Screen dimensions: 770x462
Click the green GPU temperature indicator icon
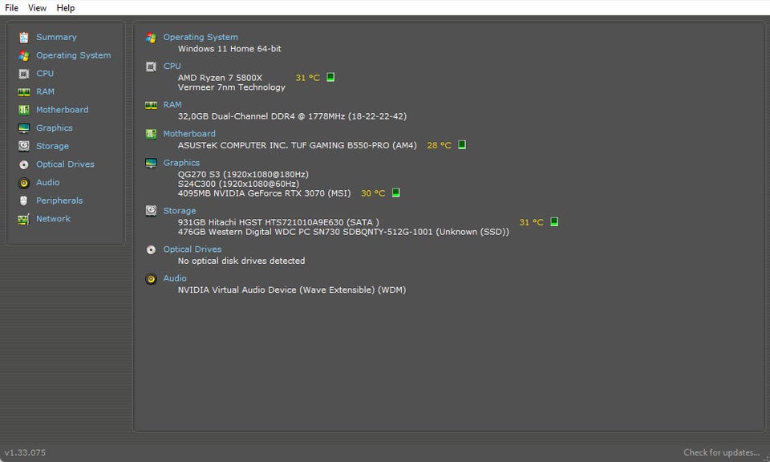pos(395,192)
